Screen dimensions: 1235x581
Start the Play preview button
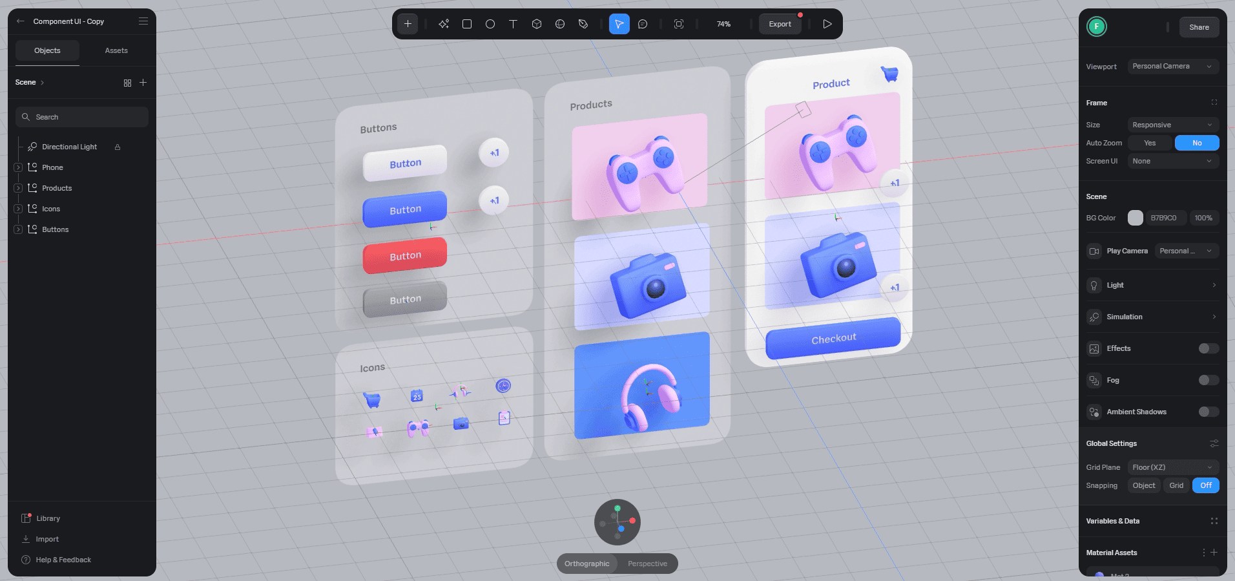click(x=827, y=24)
